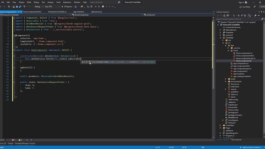This screenshot has width=265, height=149.
Task: Open the Debug configuration dropdown
Action: tap(39, 7)
